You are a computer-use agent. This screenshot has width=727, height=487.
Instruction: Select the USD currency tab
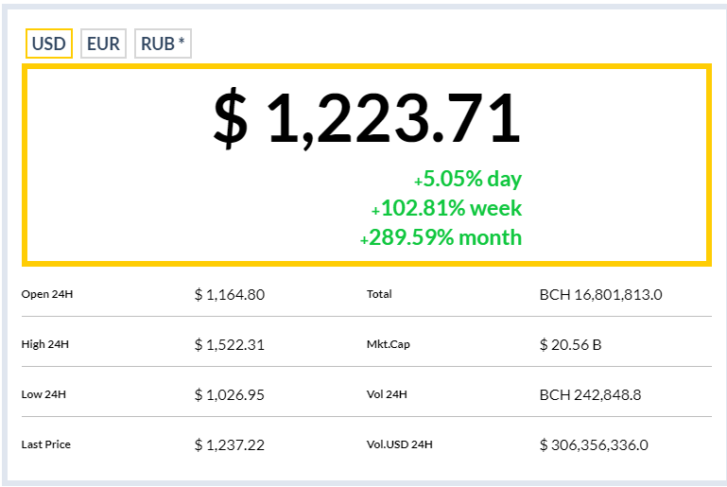click(x=49, y=43)
